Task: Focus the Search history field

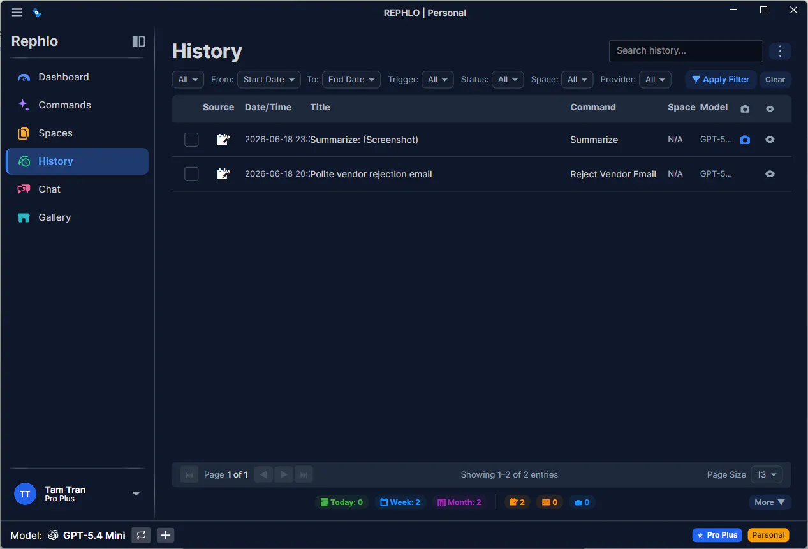Action: (686, 51)
